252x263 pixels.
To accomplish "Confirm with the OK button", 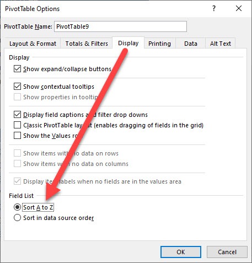I will point(181,252).
